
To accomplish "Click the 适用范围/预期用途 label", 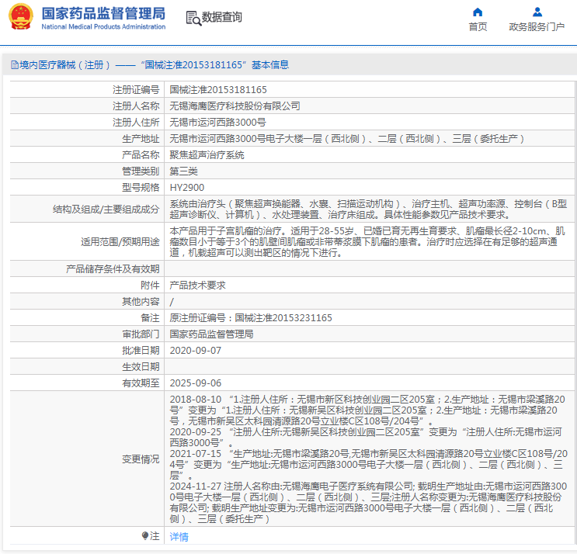I will 120,241.
